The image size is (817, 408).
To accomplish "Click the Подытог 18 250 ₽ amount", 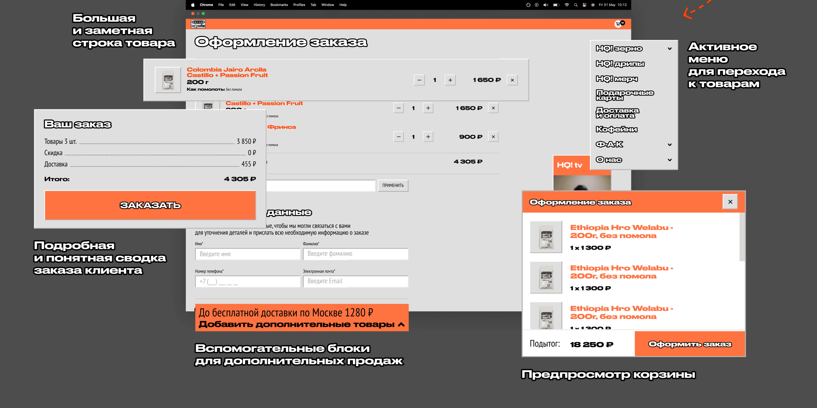I will pos(592,344).
